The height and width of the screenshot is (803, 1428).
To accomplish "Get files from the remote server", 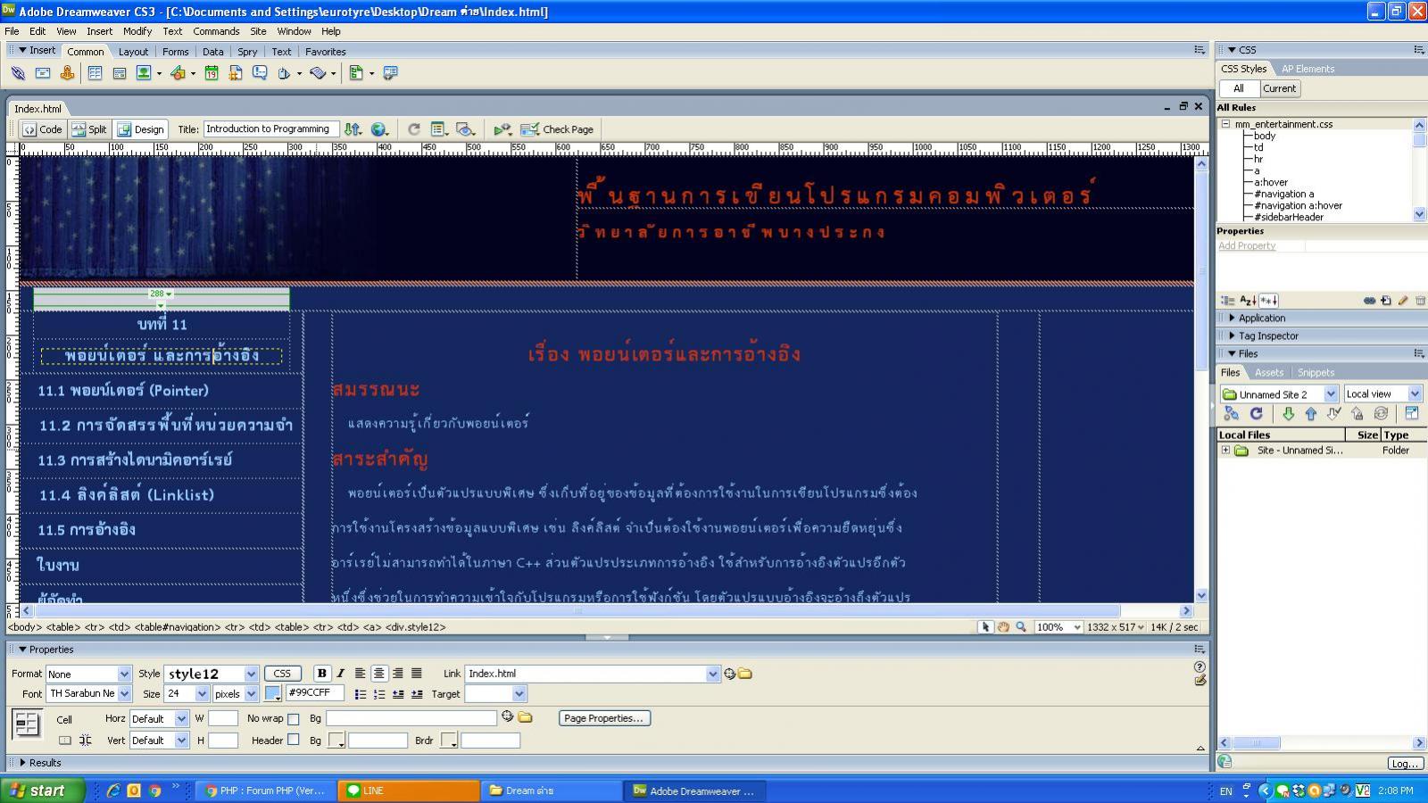I will [x=1288, y=413].
